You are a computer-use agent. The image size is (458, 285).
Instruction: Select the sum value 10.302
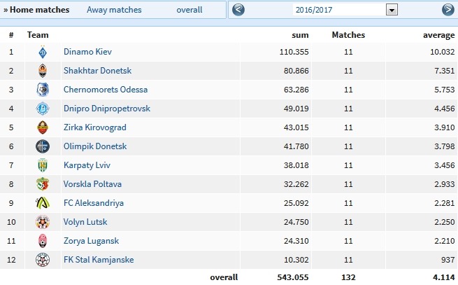tap(296, 260)
